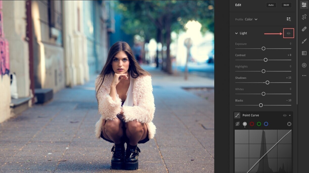The height and width of the screenshot is (173, 309).
Task: Click the Shadows value + 15
Action: (x=289, y=78)
